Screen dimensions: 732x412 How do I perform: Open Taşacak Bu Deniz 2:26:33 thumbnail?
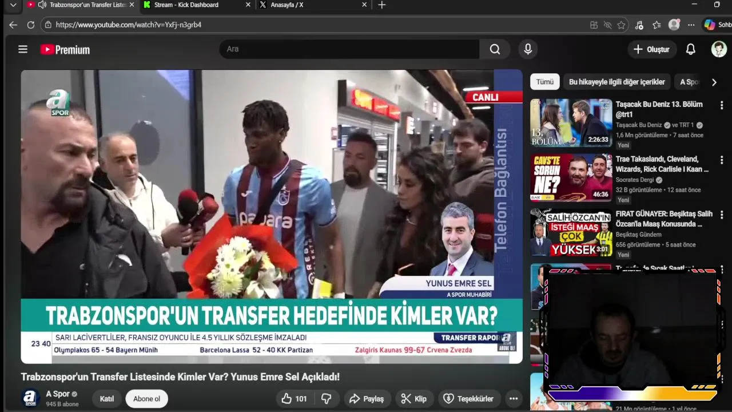[571, 122]
